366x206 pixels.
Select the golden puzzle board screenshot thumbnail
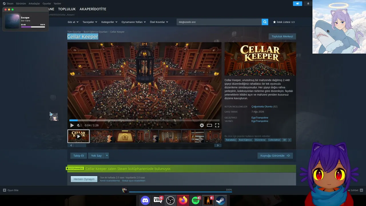124,136
